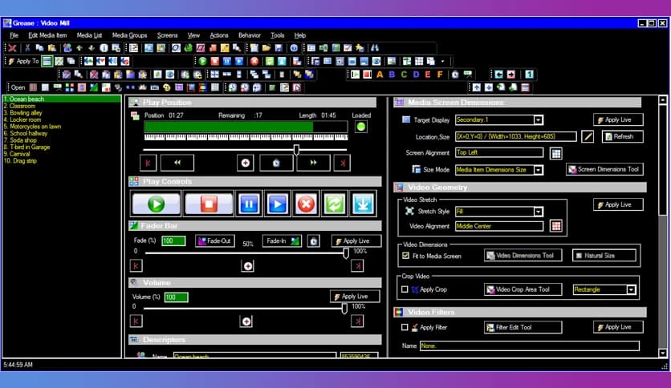This screenshot has height=388, width=671.
Task: Open Video Alignment grid picker icon
Action: point(556,225)
